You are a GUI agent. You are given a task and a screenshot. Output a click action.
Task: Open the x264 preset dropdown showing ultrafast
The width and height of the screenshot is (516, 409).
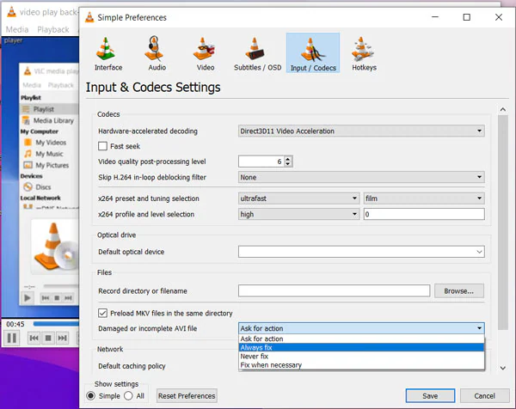pyautogui.click(x=298, y=198)
